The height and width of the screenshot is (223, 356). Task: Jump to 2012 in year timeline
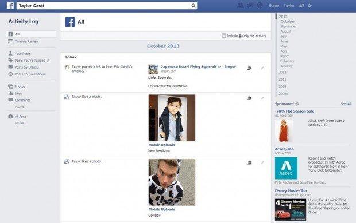pos(282,72)
